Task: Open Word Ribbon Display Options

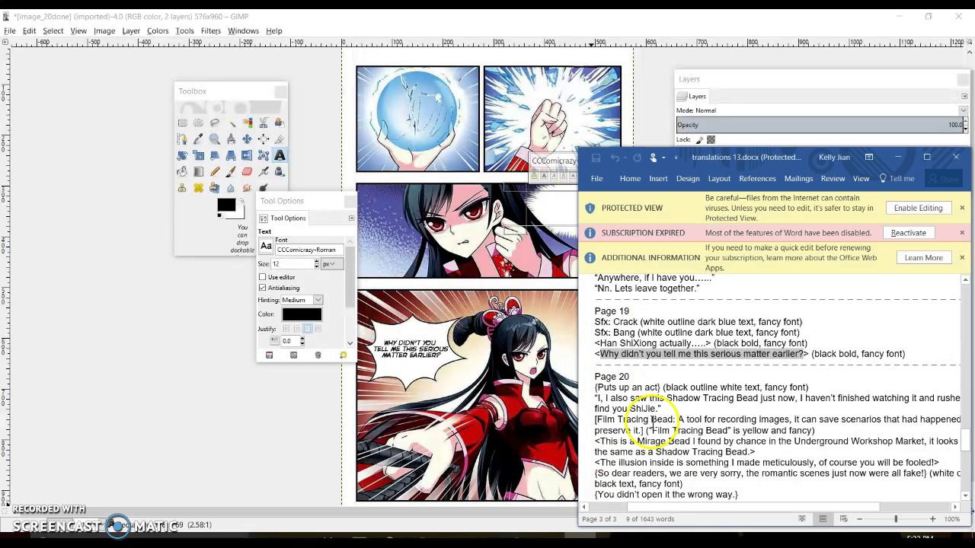Action: [x=869, y=157]
